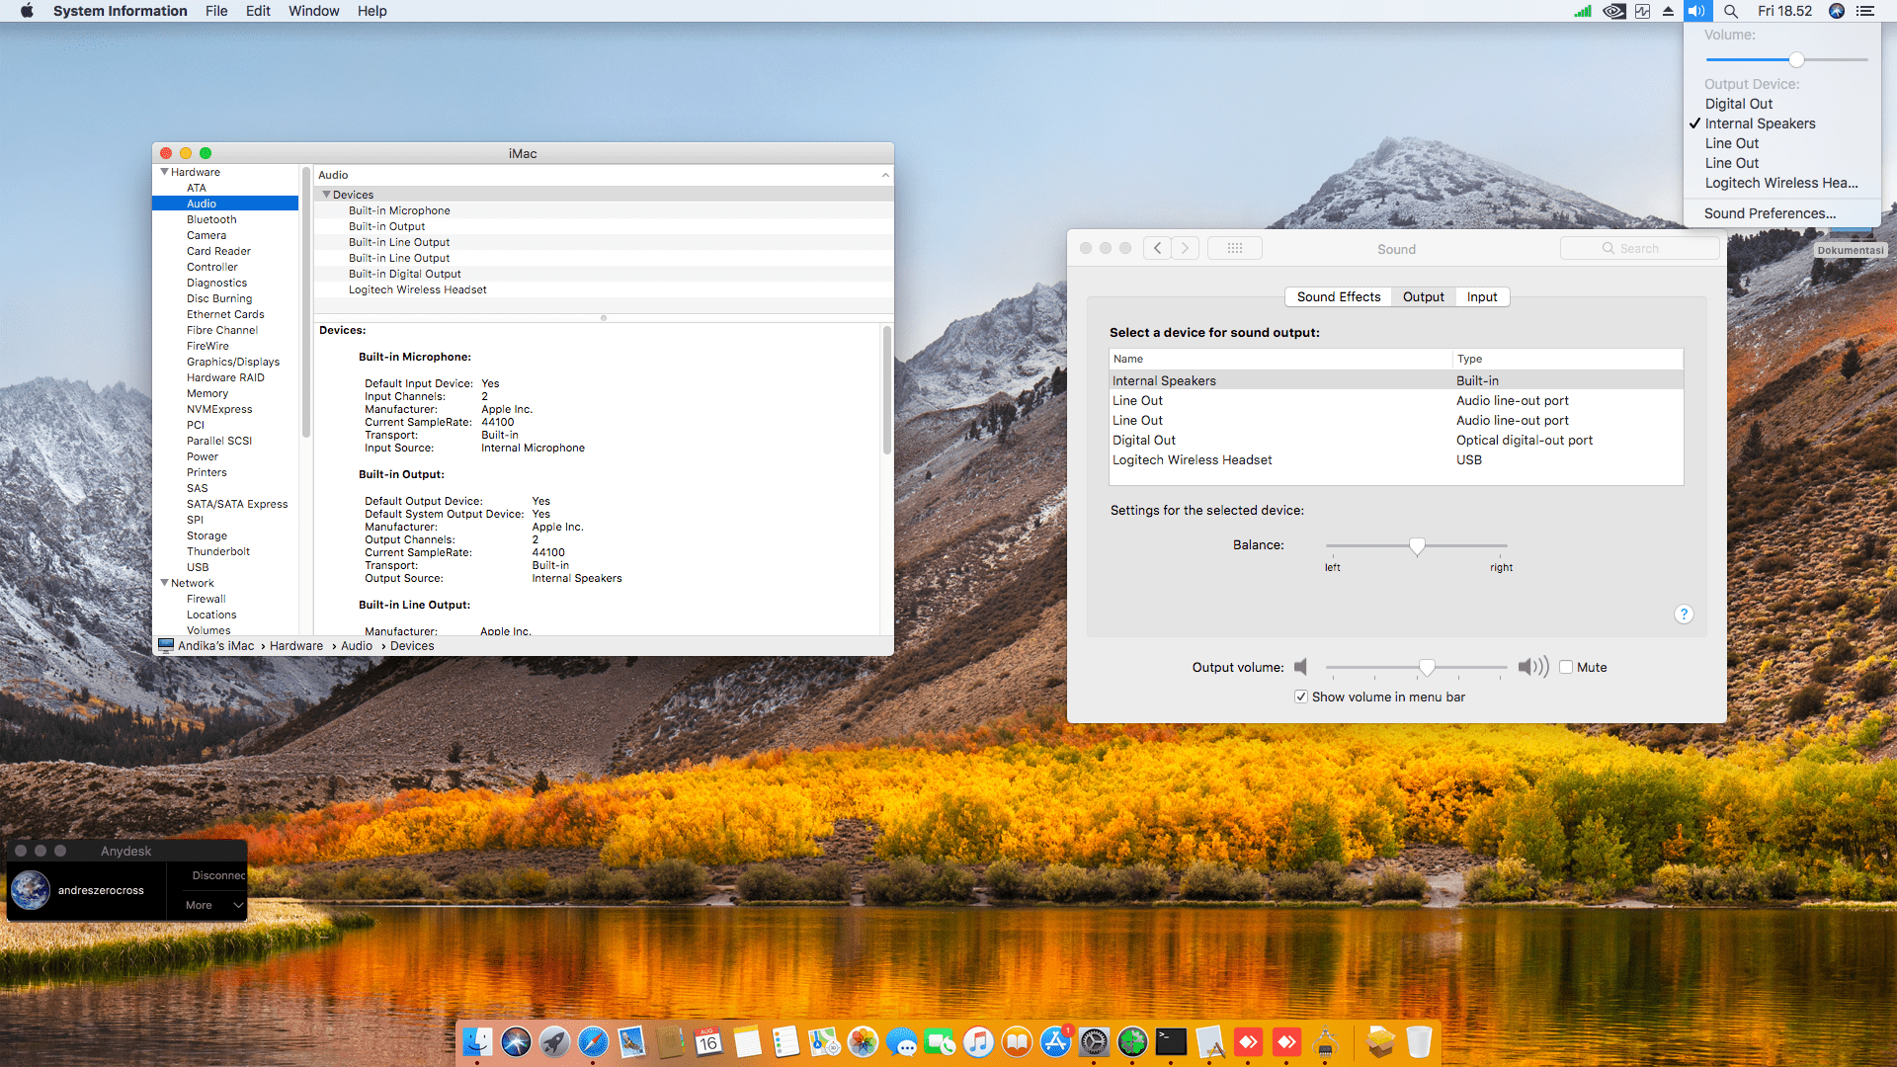Open the Window menu
1897x1067 pixels.
[313, 11]
